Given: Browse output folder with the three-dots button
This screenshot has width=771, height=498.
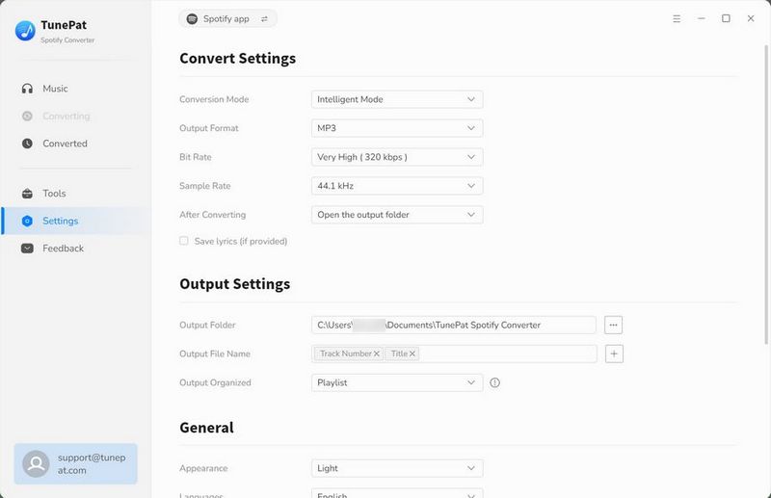Looking at the screenshot, I should (614, 325).
